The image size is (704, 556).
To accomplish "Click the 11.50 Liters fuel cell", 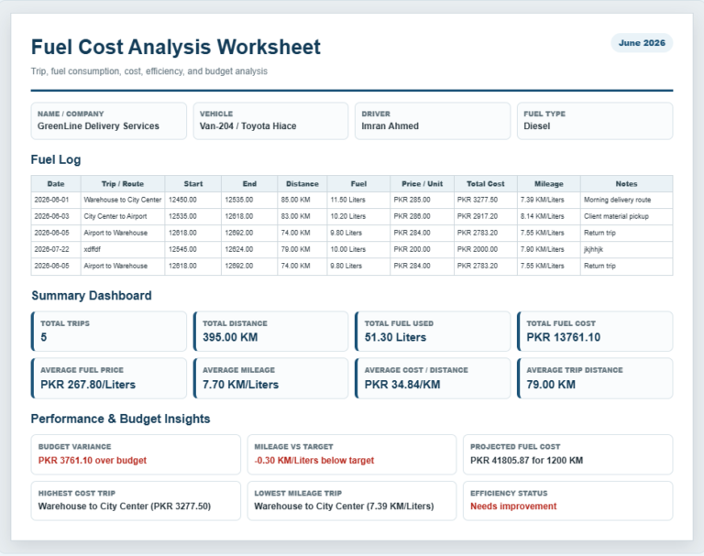I will (358, 201).
